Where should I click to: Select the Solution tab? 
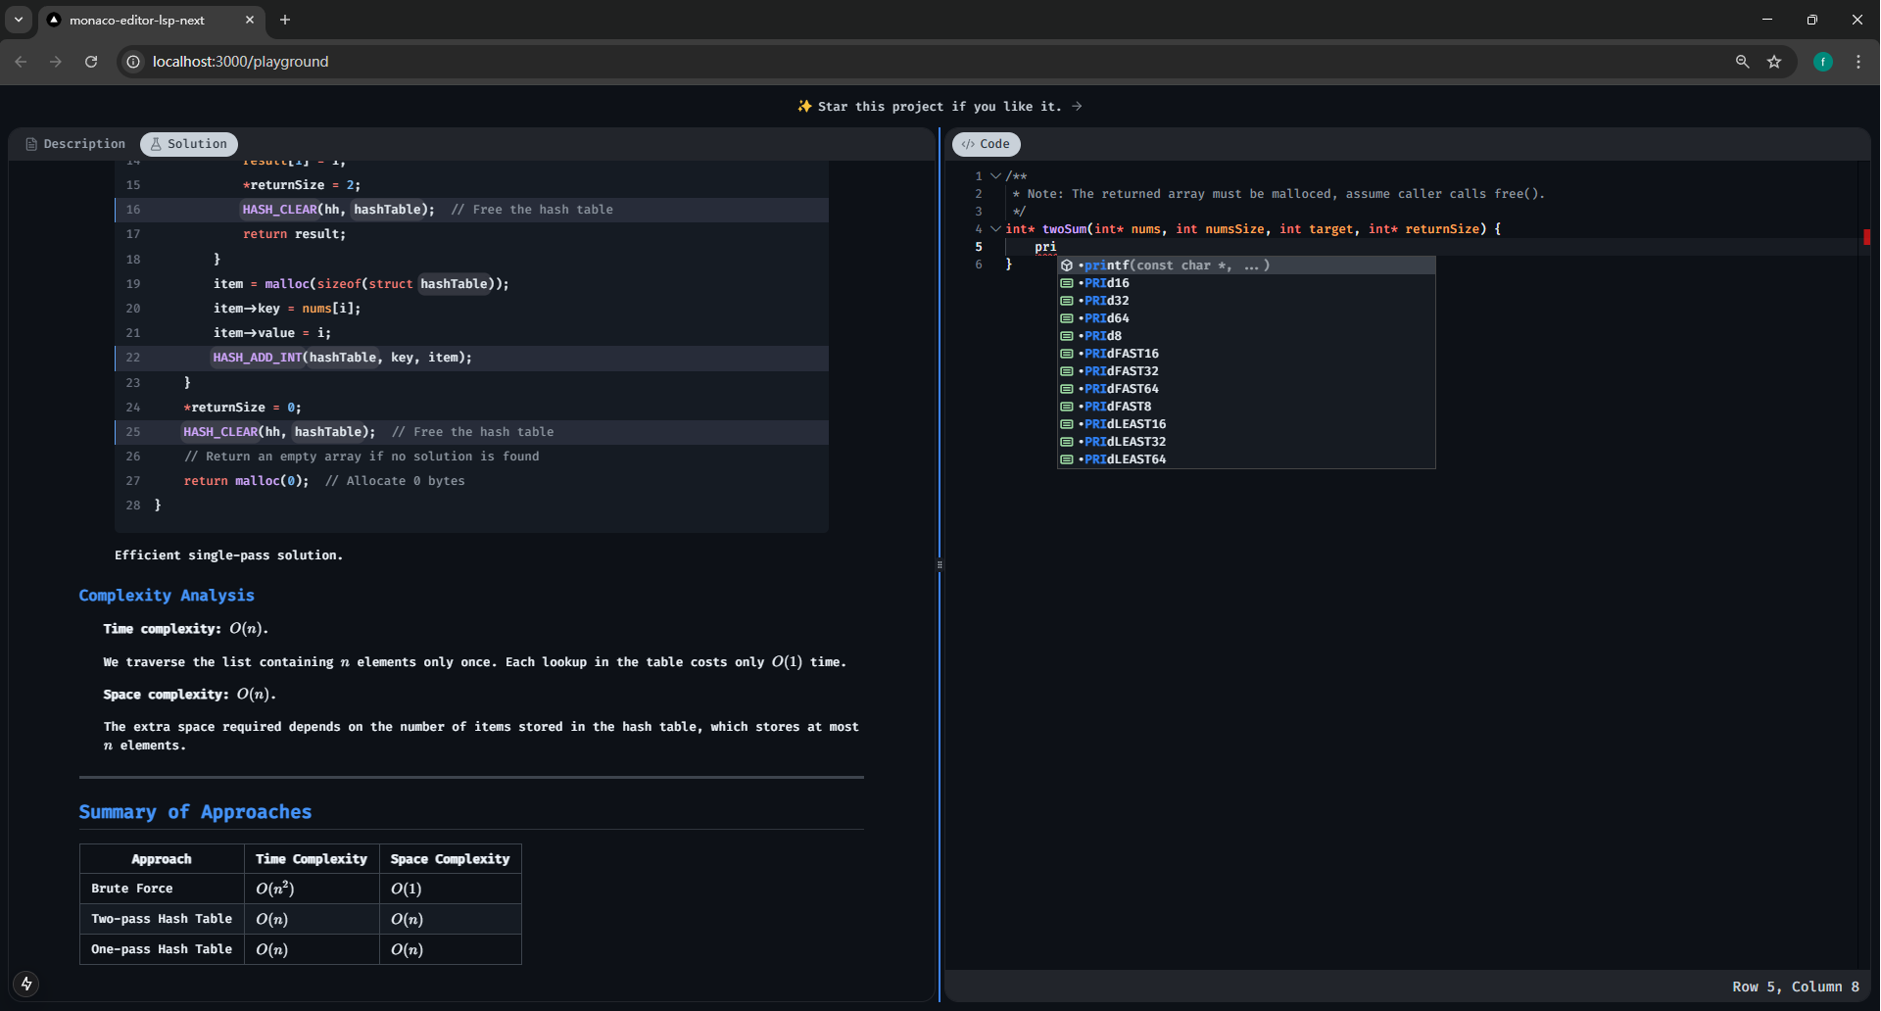click(x=188, y=144)
